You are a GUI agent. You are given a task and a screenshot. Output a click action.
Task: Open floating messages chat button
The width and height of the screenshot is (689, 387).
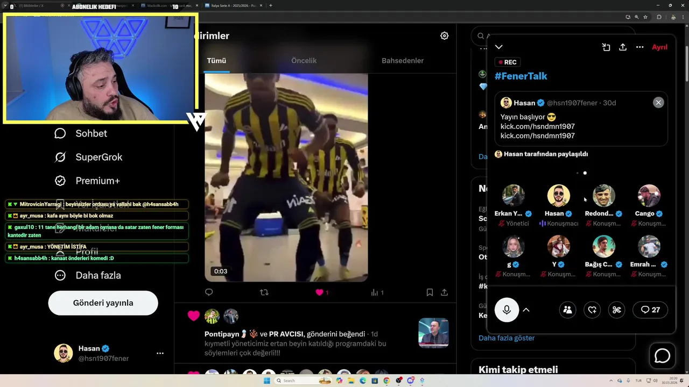point(662,356)
